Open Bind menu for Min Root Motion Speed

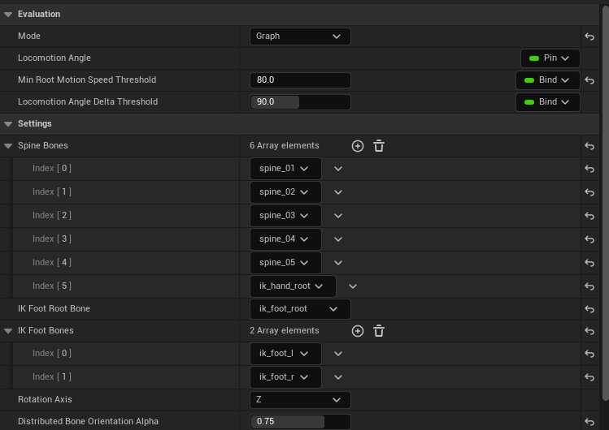click(x=547, y=80)
